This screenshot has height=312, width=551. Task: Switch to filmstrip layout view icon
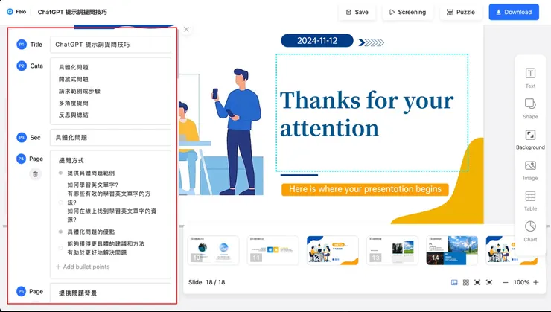pos(454,282)
